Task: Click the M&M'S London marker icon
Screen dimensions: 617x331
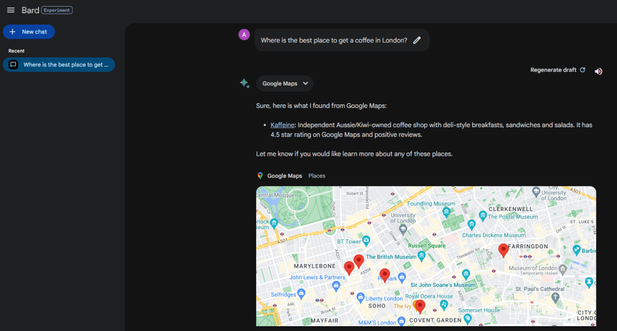Action: click(x=401, y=321)
